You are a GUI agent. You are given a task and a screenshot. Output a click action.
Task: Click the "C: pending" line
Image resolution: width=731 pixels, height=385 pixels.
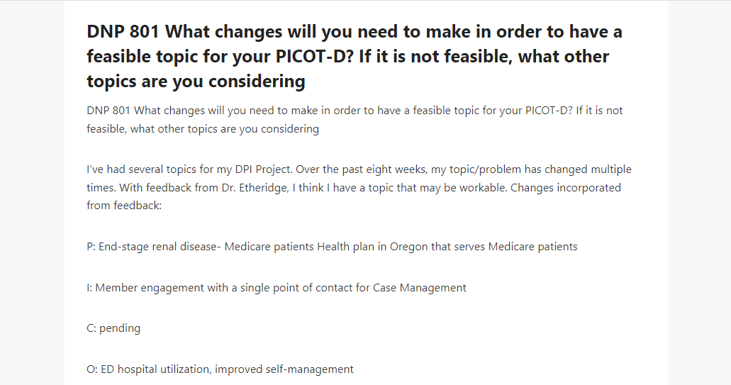(x=113, y=328)
